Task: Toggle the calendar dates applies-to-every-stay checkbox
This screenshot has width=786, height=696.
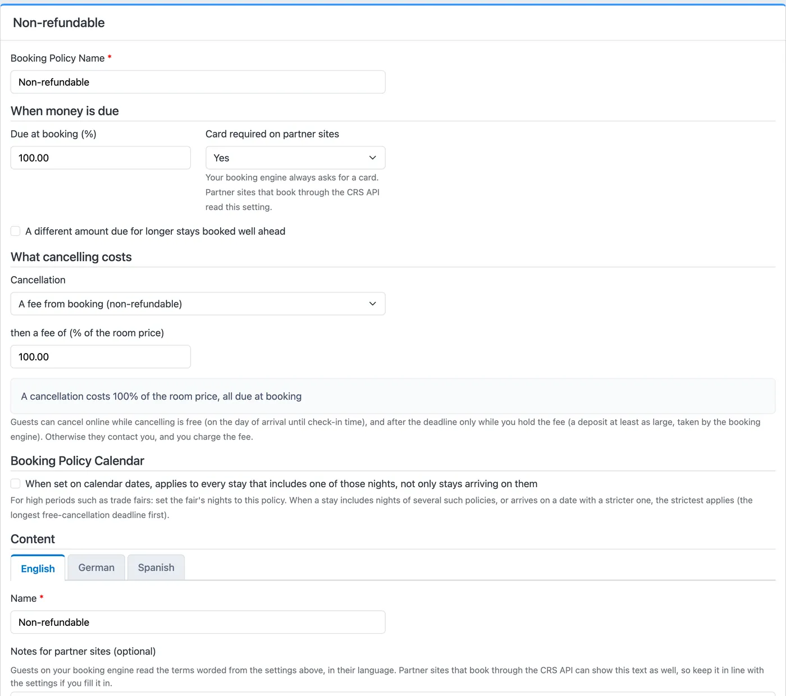Action: click(x=16, y=484)
